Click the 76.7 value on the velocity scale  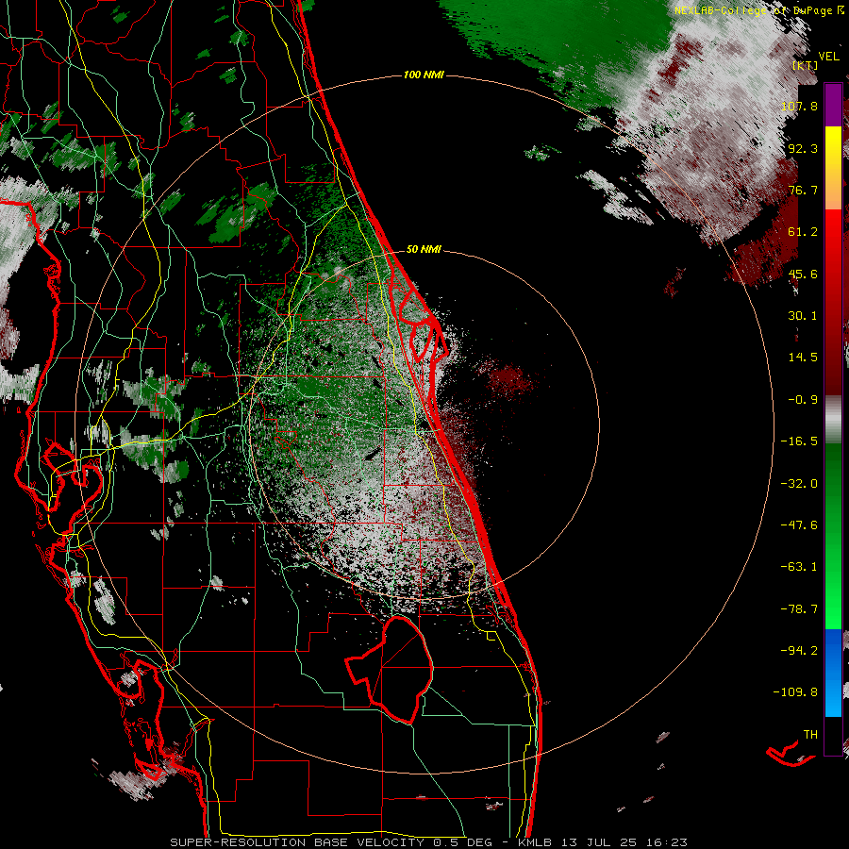(x=803, y=190)
